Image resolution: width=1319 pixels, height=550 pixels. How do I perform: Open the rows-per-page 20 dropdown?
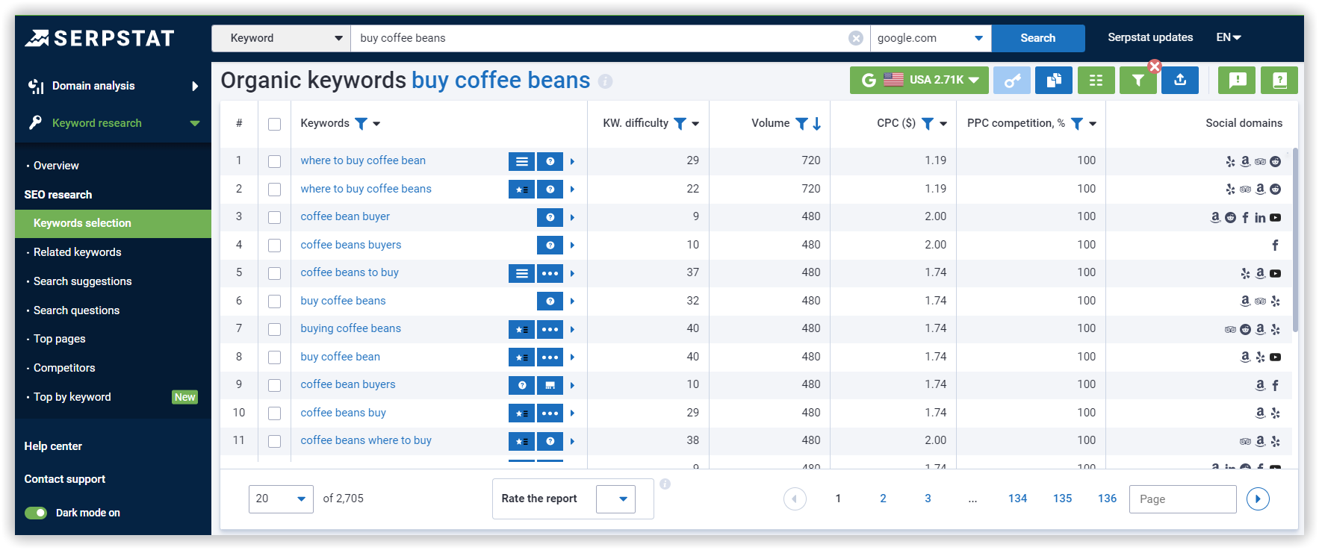(x=281, y=499)
